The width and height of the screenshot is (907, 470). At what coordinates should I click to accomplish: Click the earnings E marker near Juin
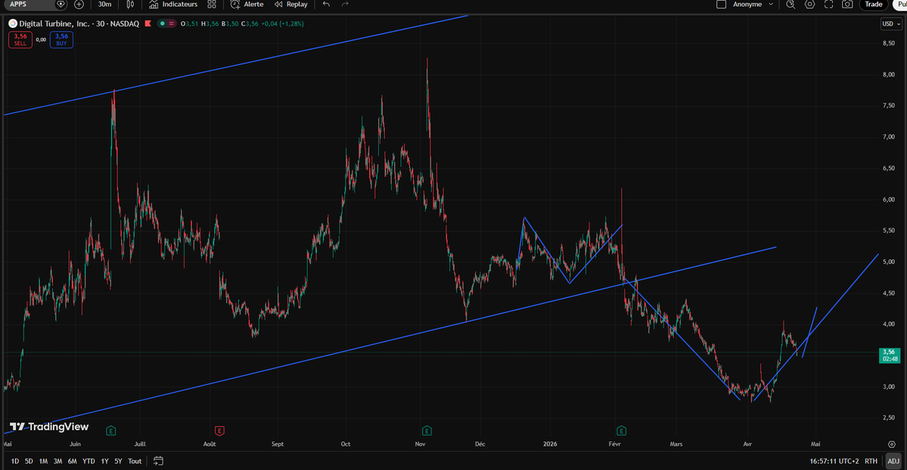pos(111,431)
